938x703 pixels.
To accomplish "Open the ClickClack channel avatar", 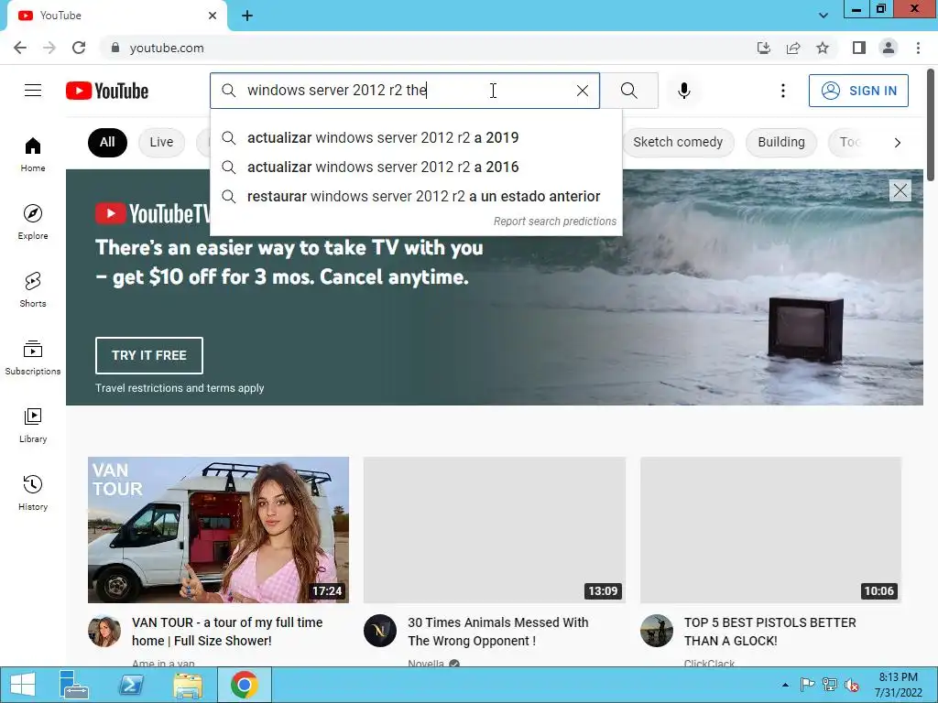I will click(656, 631).
